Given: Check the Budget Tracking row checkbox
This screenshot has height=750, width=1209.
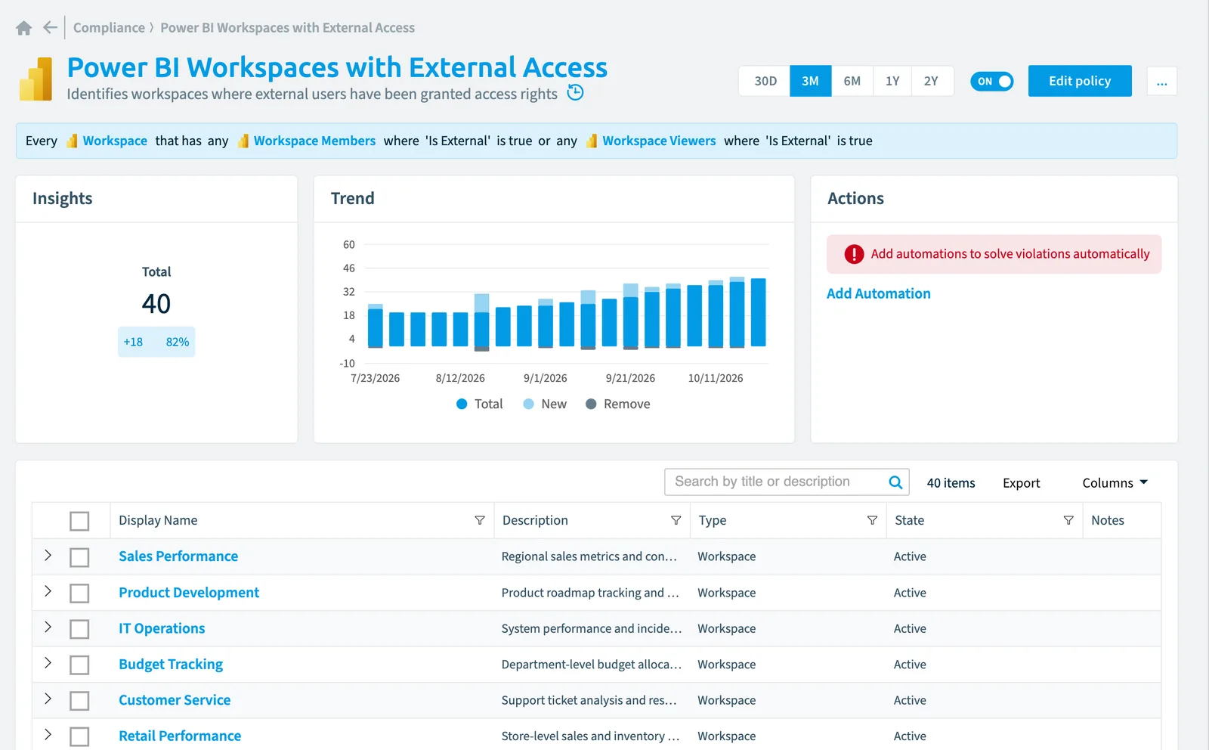Looking at the screenshot, I should 79,665.
